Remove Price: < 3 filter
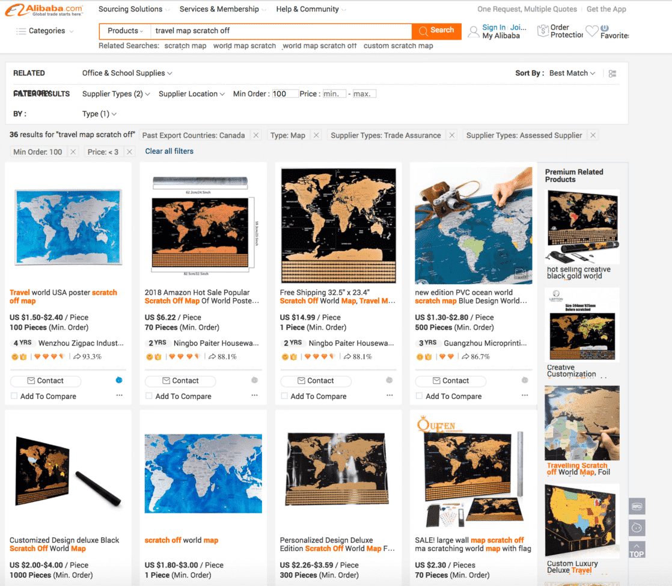 129,151
